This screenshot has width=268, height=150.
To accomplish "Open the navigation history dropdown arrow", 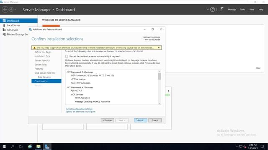I will pyautogui.click(x=15, y=9).
